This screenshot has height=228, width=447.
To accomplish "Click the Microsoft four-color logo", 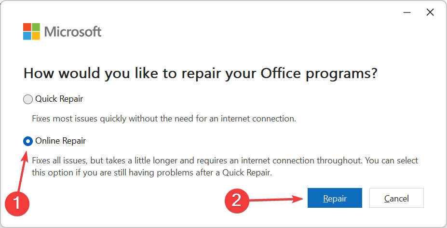I will 31,32.
